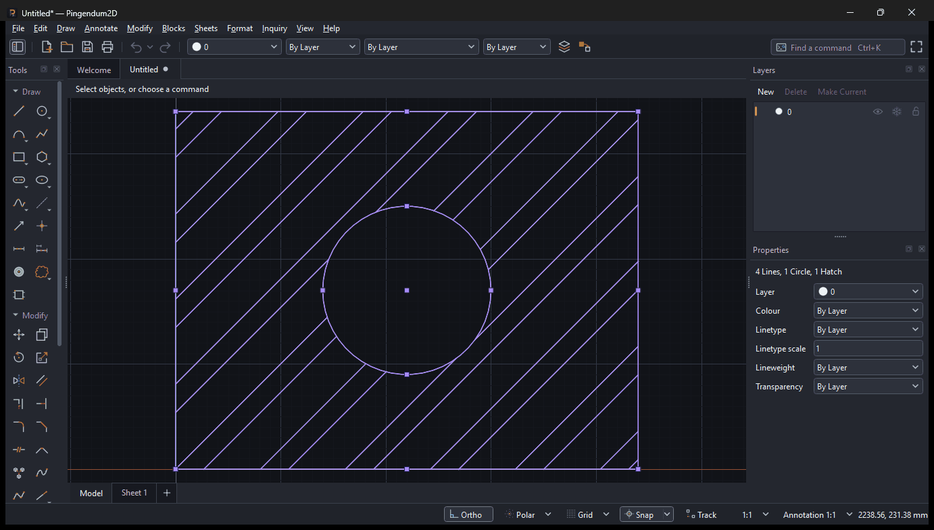Toggle Ortho mode in status bar
The height and width of the screenshot is (530, 934).
click(x=468, y=514)
